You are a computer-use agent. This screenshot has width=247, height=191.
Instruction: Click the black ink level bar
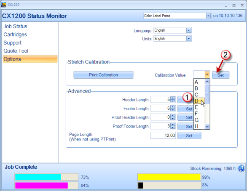click(169, 186)
